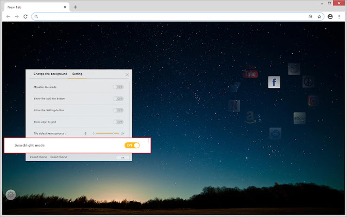This screenshot has width=347, height=217.
Task: Click inside the browser search bar
Action: [x=136, y=16]
